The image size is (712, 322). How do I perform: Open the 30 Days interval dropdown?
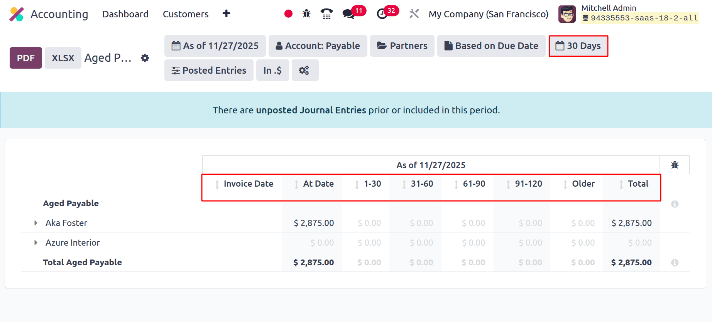tap(578, 46)
